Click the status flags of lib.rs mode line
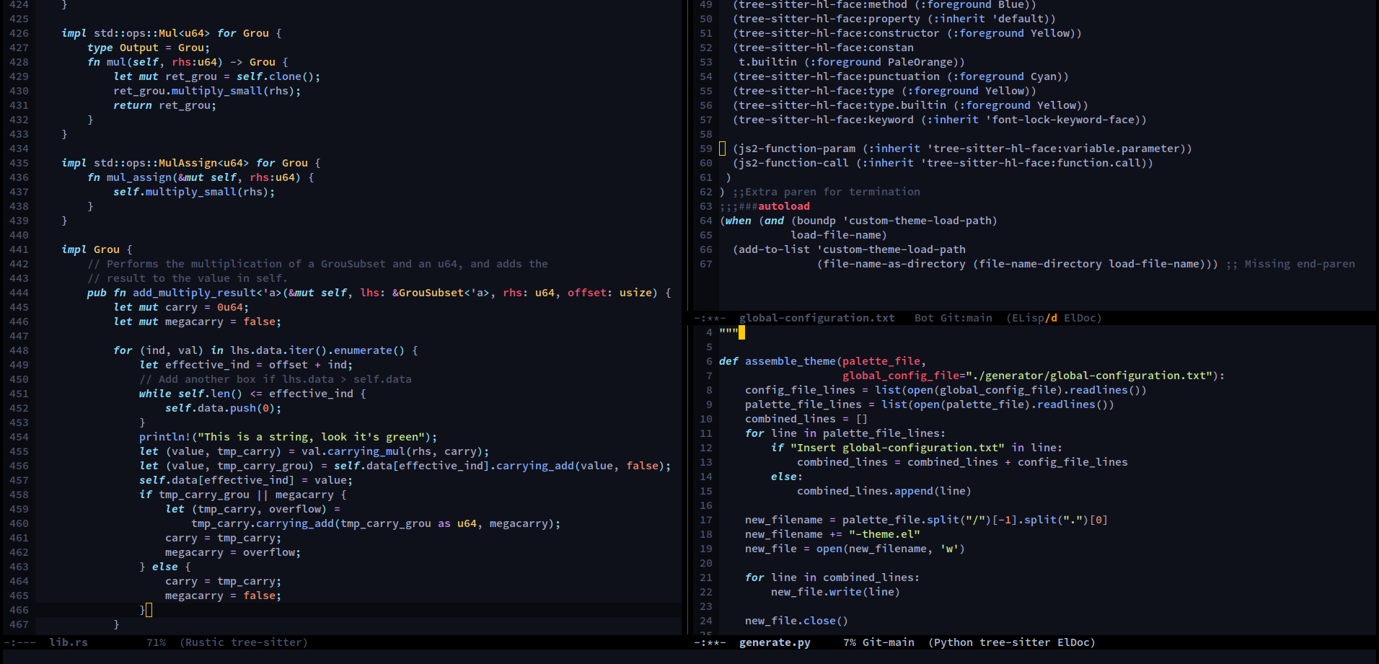 tap(19, 642)
